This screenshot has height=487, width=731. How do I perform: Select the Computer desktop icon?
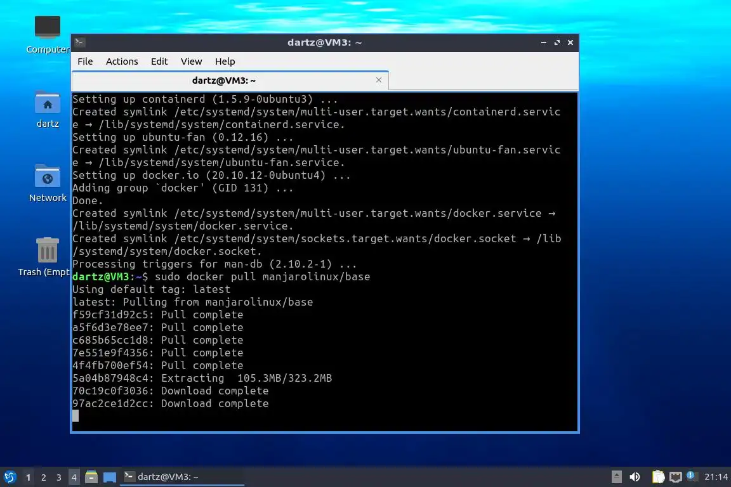47,34
